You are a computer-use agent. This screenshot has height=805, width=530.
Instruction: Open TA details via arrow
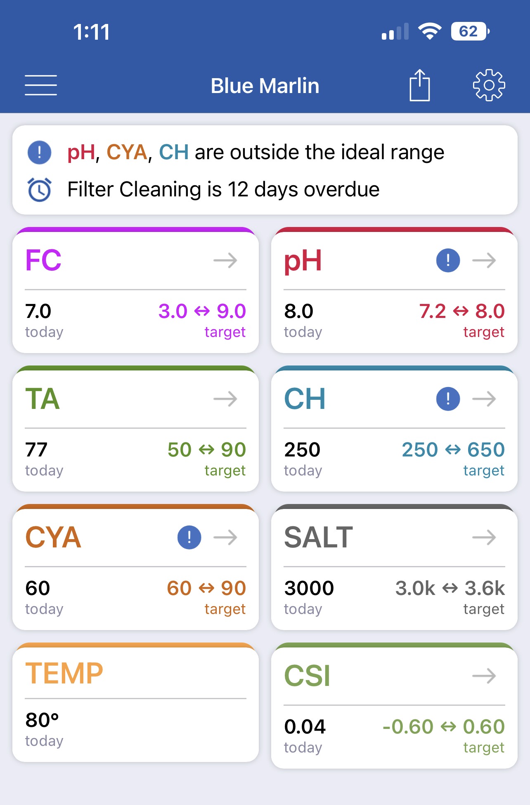click(x=225, y=399)
